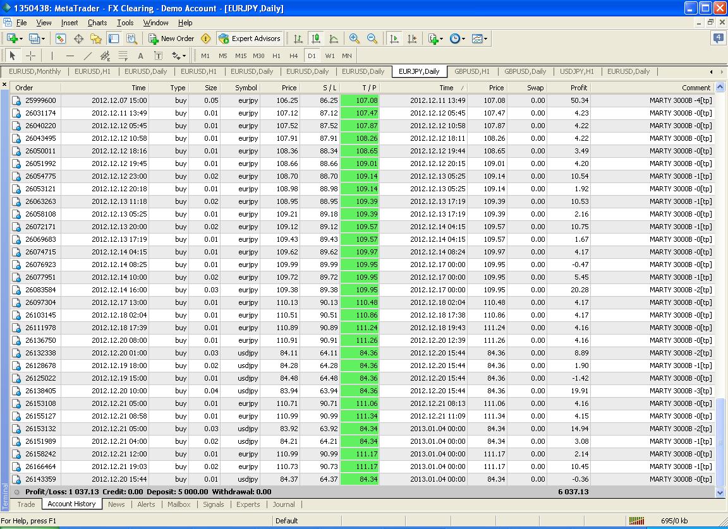Click scrollbar down arrow in history list
Viewport: 728px width, 529px height.
720,492
